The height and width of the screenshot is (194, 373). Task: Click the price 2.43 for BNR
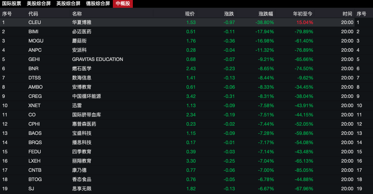(x=191, y=69)
